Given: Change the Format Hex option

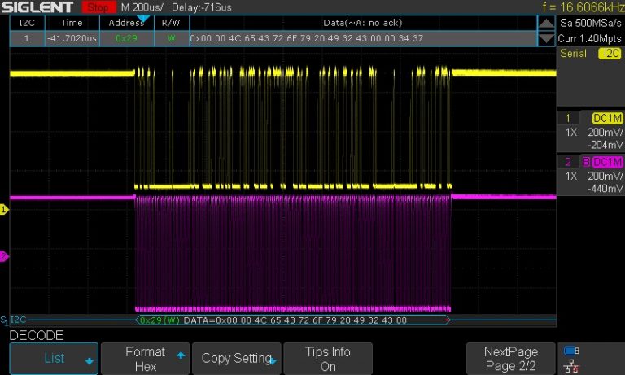Looking at the screenshot, I should pyautogui.click(x=146, y=358).
